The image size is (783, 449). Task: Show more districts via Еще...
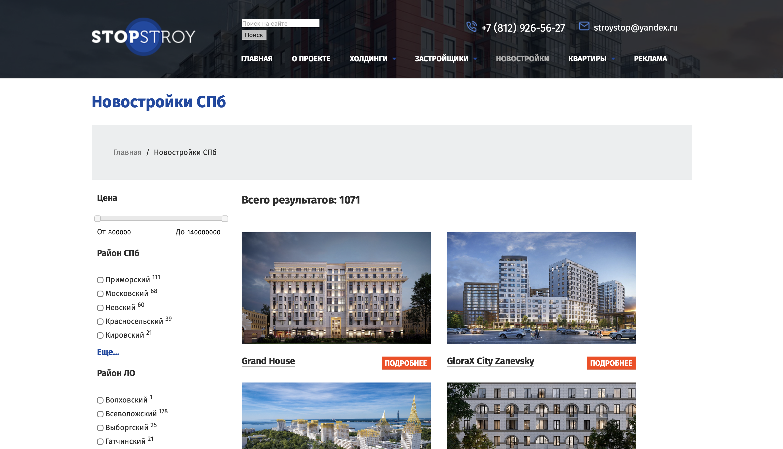point(108,352)
